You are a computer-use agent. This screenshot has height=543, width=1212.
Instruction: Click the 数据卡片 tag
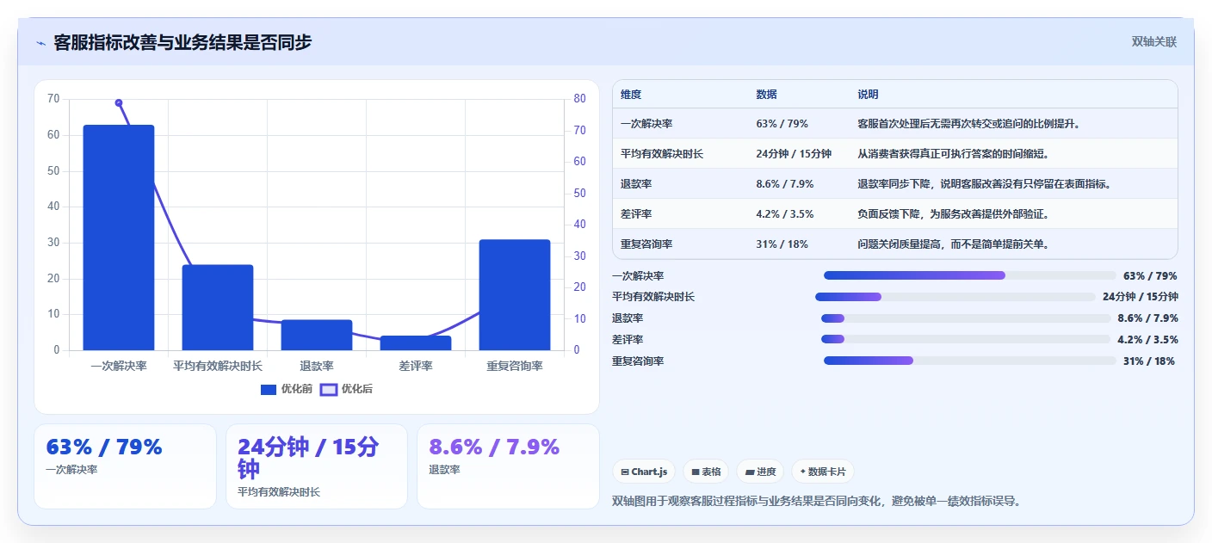click(823, 472)
